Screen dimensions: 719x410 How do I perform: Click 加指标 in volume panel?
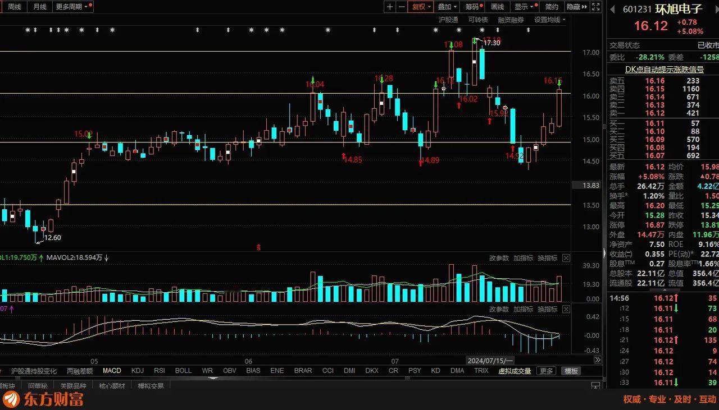pos(523,258)
